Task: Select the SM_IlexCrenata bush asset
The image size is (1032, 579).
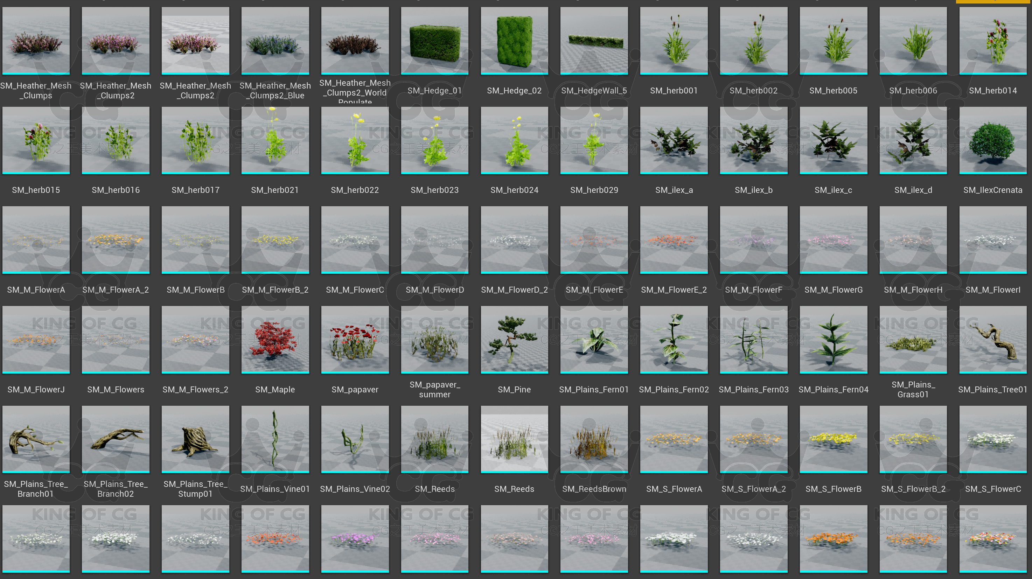Action: [993, 140]
